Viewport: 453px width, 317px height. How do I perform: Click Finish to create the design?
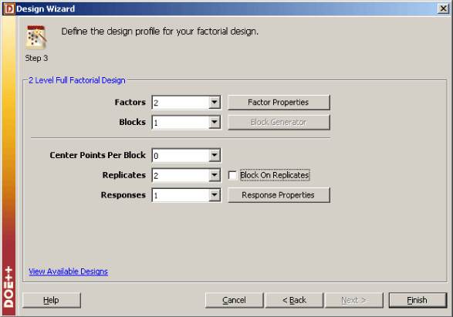[x=418, y=300]
